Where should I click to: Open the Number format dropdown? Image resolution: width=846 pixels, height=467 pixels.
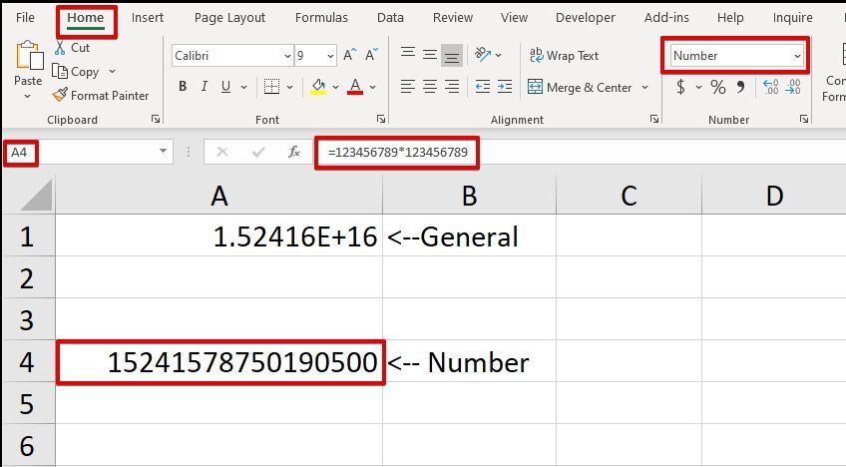(797, 56)
